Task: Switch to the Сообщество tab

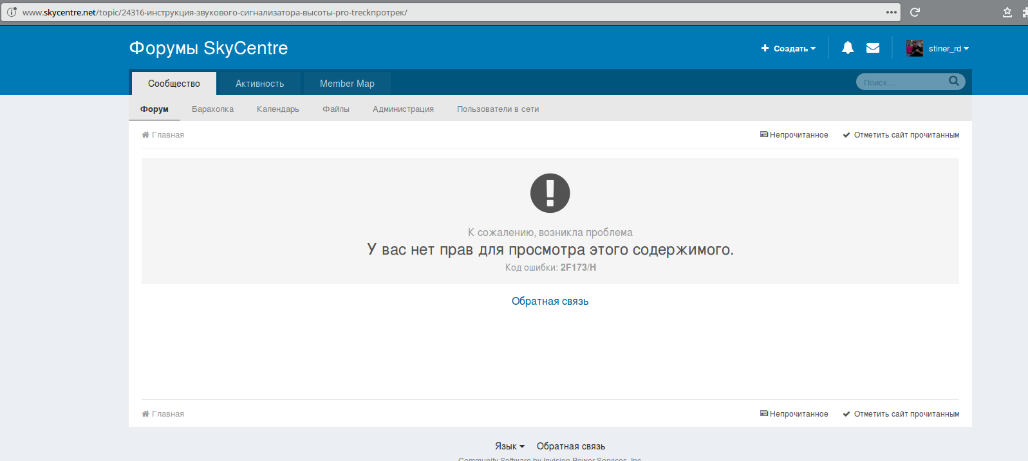Action: coord(174,84)
